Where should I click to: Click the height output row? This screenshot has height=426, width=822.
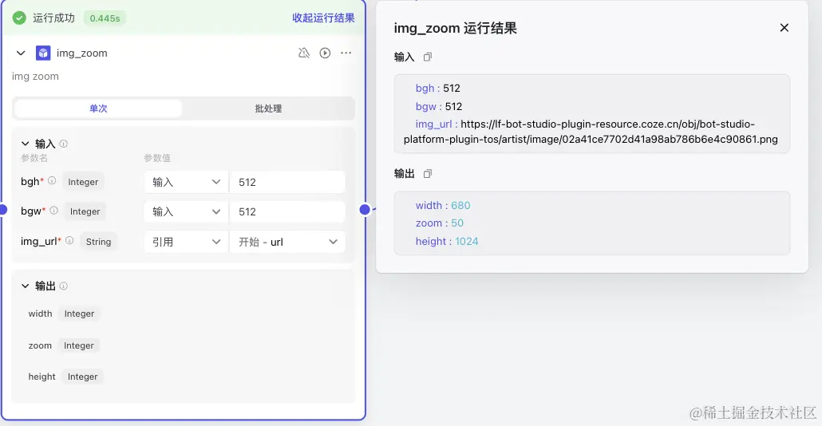pyautogui.click(x=65, y=377)
